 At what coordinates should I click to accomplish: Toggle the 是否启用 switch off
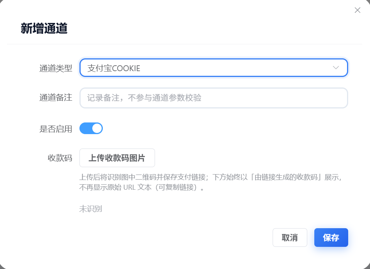tap(91, 128)
